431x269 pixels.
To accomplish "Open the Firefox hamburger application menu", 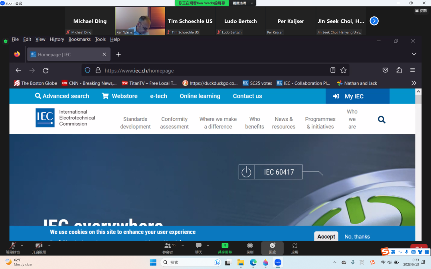I will click(413, 70).
